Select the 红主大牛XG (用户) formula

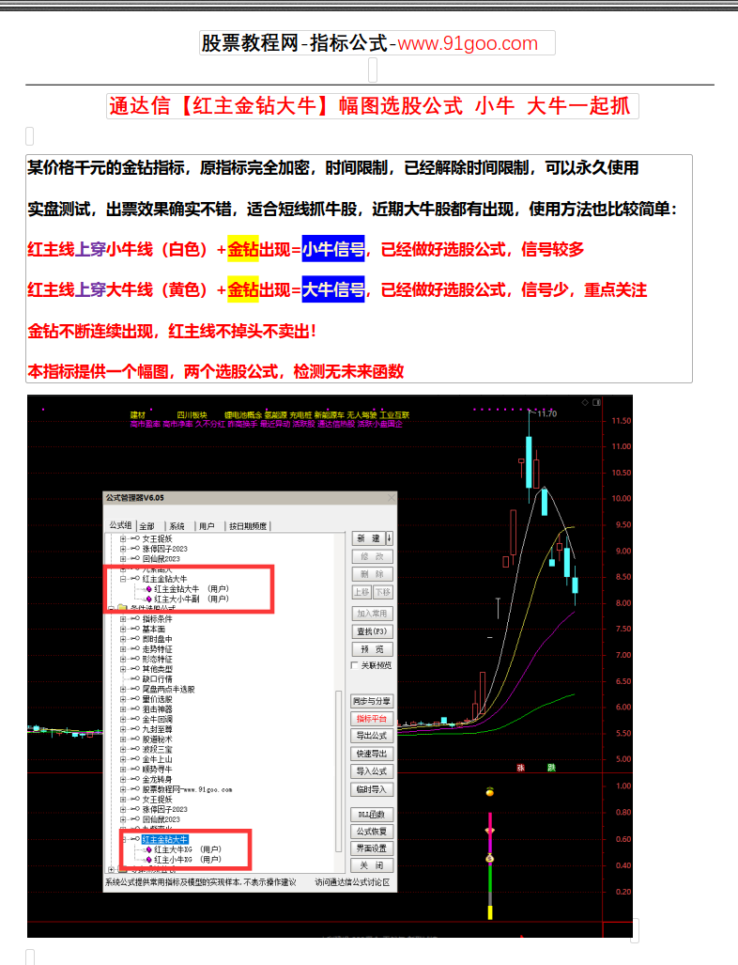point(188,849)
